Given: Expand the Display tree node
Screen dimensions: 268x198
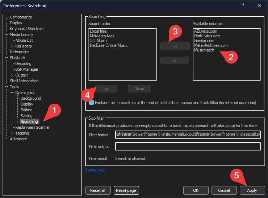Looking at the screenshot, I should 7,23.
